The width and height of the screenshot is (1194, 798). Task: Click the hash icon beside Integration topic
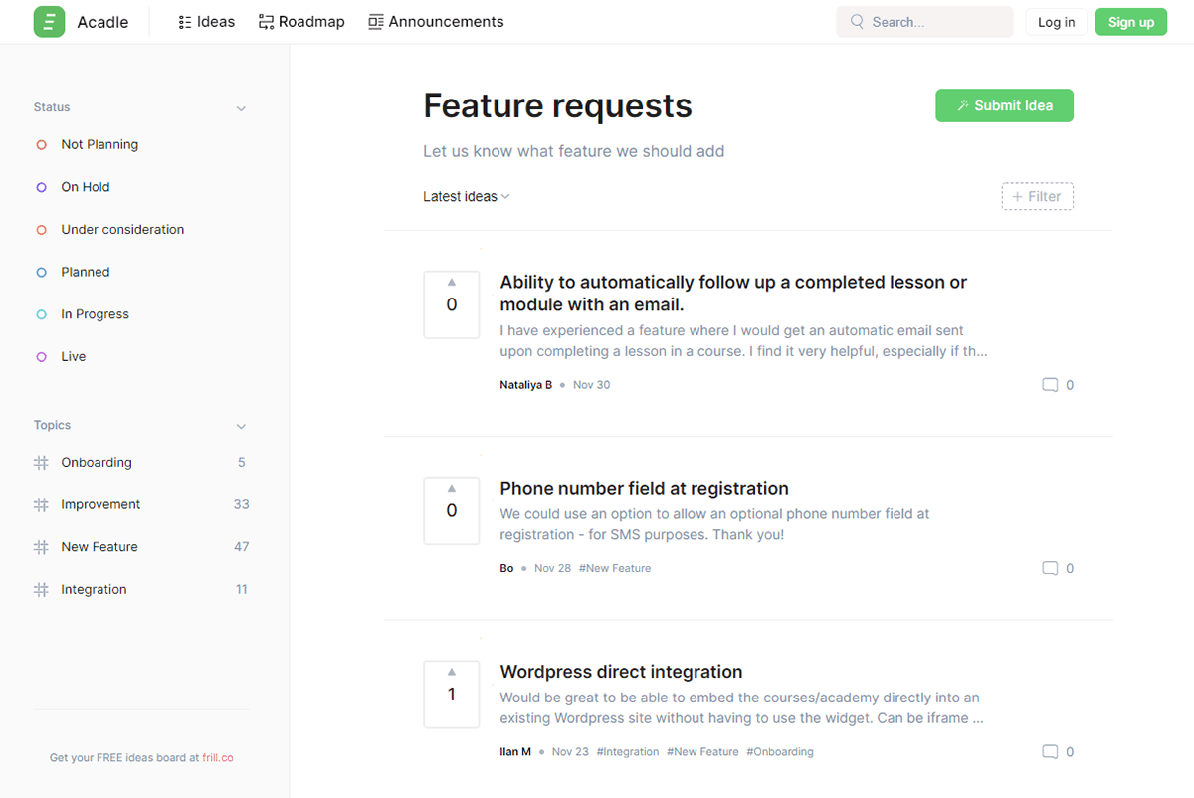41,590
